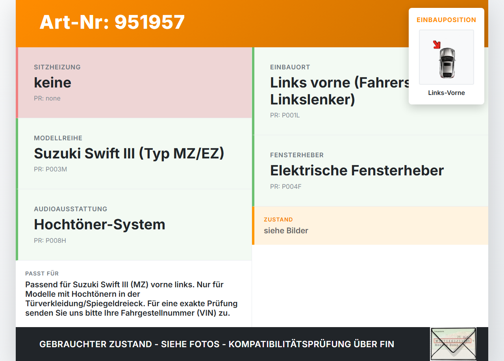The width and height of the screenshot is (504, 361).
Task: Click the car position diagram icon
Action: pos(447,57)
